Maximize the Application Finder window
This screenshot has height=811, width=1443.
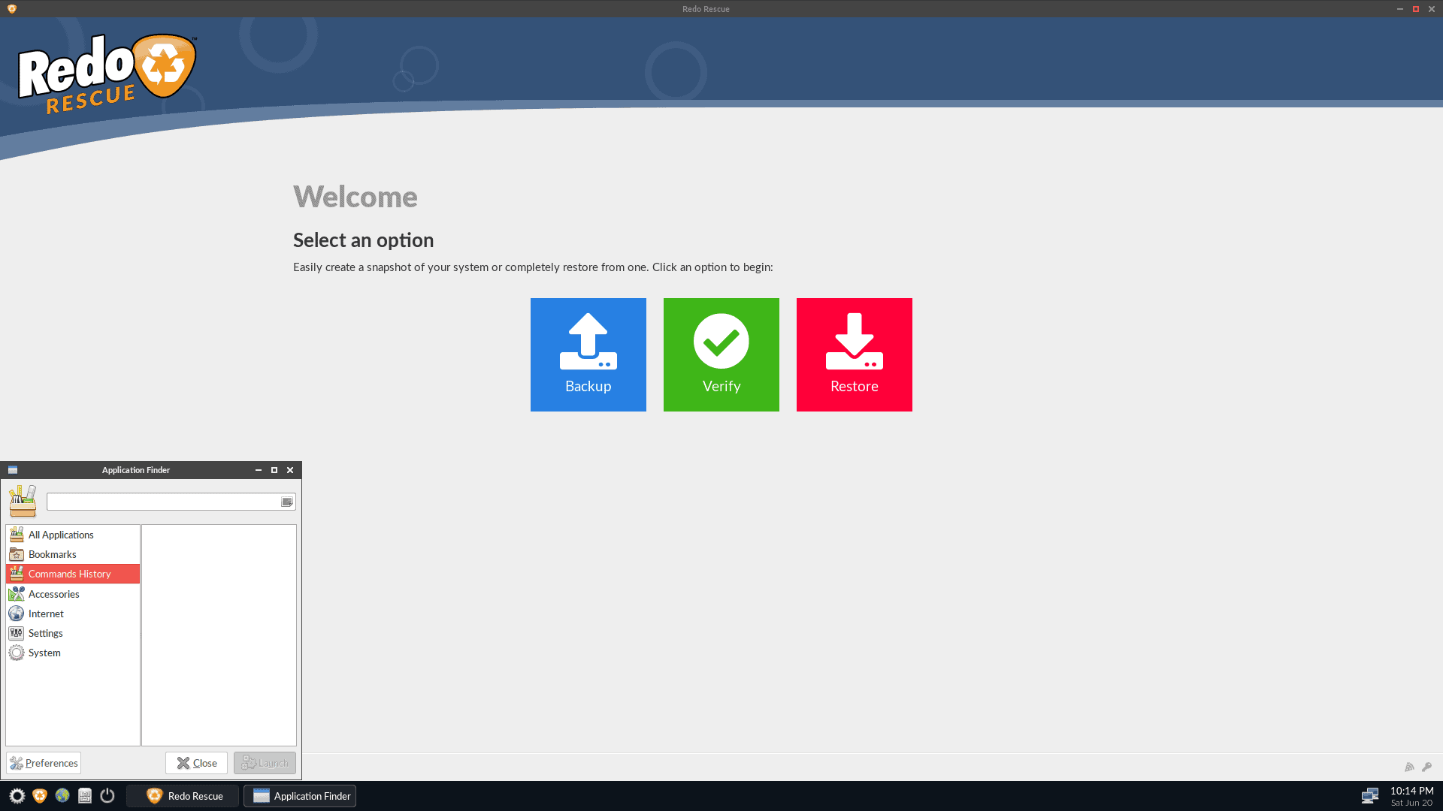[274, 470]
